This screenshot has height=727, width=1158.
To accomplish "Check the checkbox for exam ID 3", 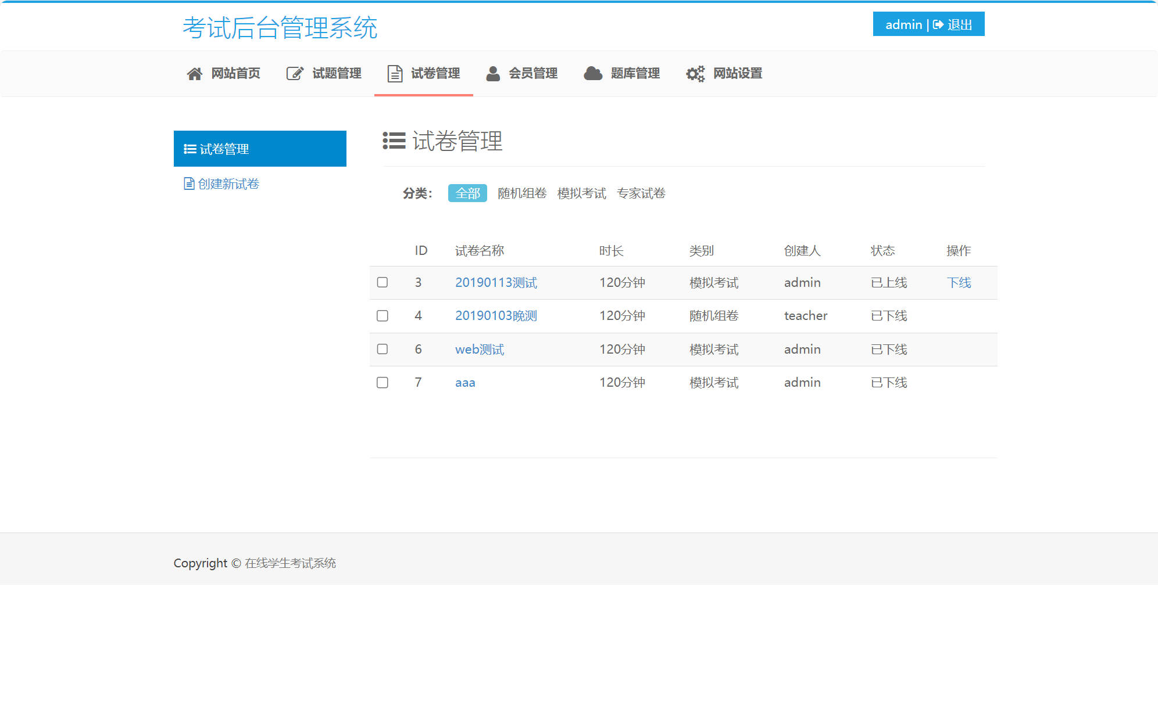I will (x=382, y=283).
